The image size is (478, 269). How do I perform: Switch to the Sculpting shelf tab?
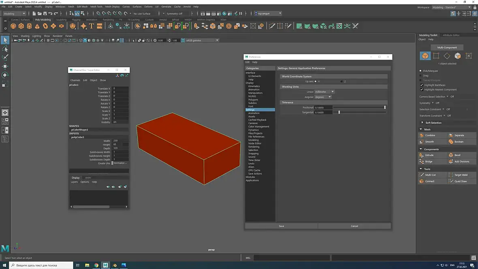click(61, 19)
